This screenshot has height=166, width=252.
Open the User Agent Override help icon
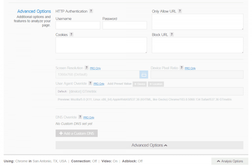click(90, 83)
